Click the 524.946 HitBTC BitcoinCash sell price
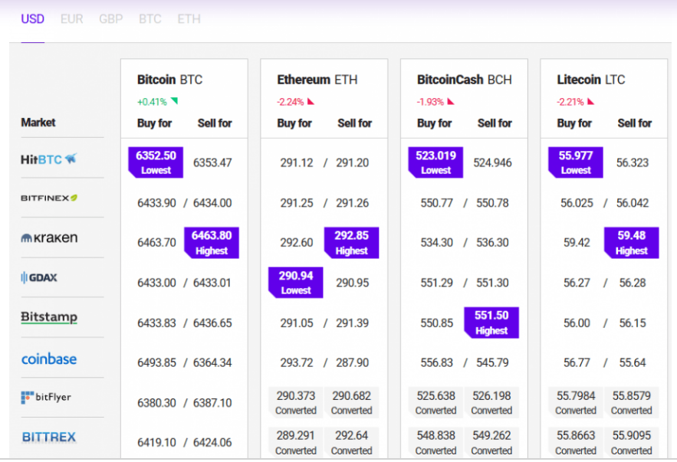Screen dimensions: 677x462 click(x=493, y=162)
